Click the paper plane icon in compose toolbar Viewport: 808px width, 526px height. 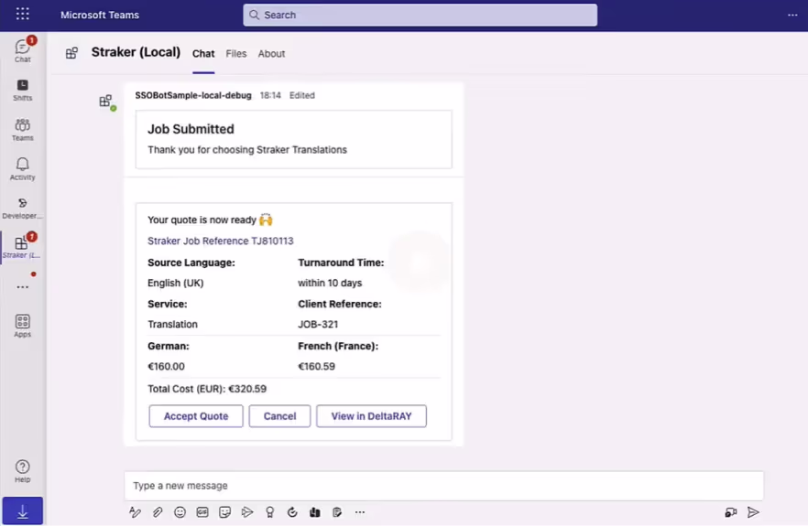click(x=247, y=512)
